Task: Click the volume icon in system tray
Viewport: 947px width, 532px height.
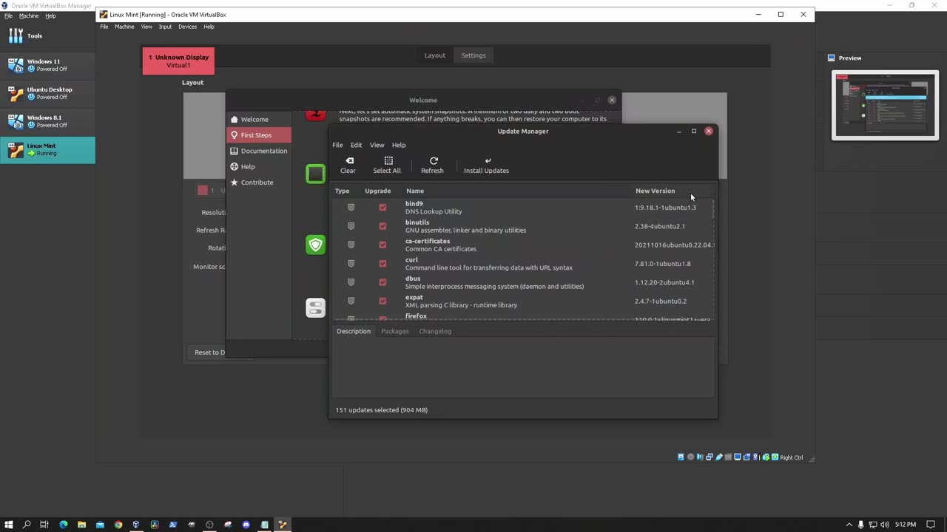Action: [886, 525]
